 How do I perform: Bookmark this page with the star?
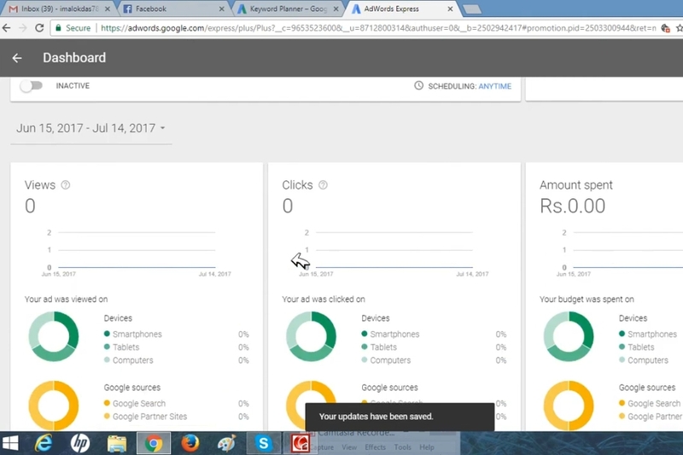tap(679, 28)
